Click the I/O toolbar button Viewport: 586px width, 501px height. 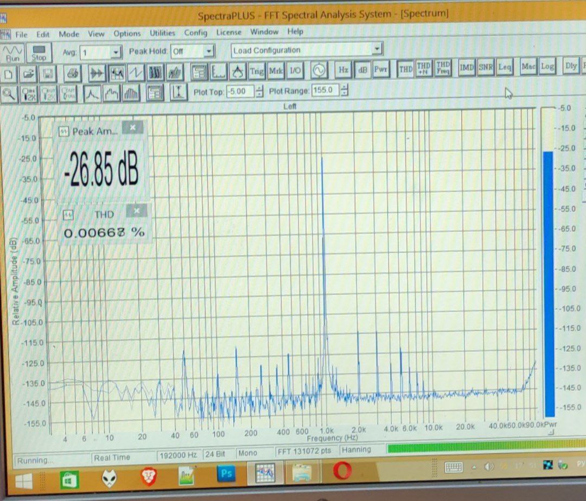295,70
